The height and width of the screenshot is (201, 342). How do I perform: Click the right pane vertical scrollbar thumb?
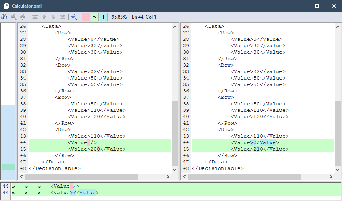(x=338, y=134)
